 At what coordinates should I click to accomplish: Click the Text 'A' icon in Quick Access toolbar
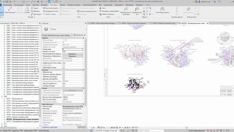pos(38,1)
